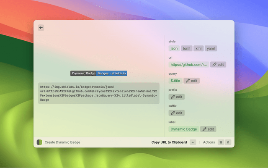This screenshot has height=168, width=268.
Task: Click the github url value tag
Action: 188,65
